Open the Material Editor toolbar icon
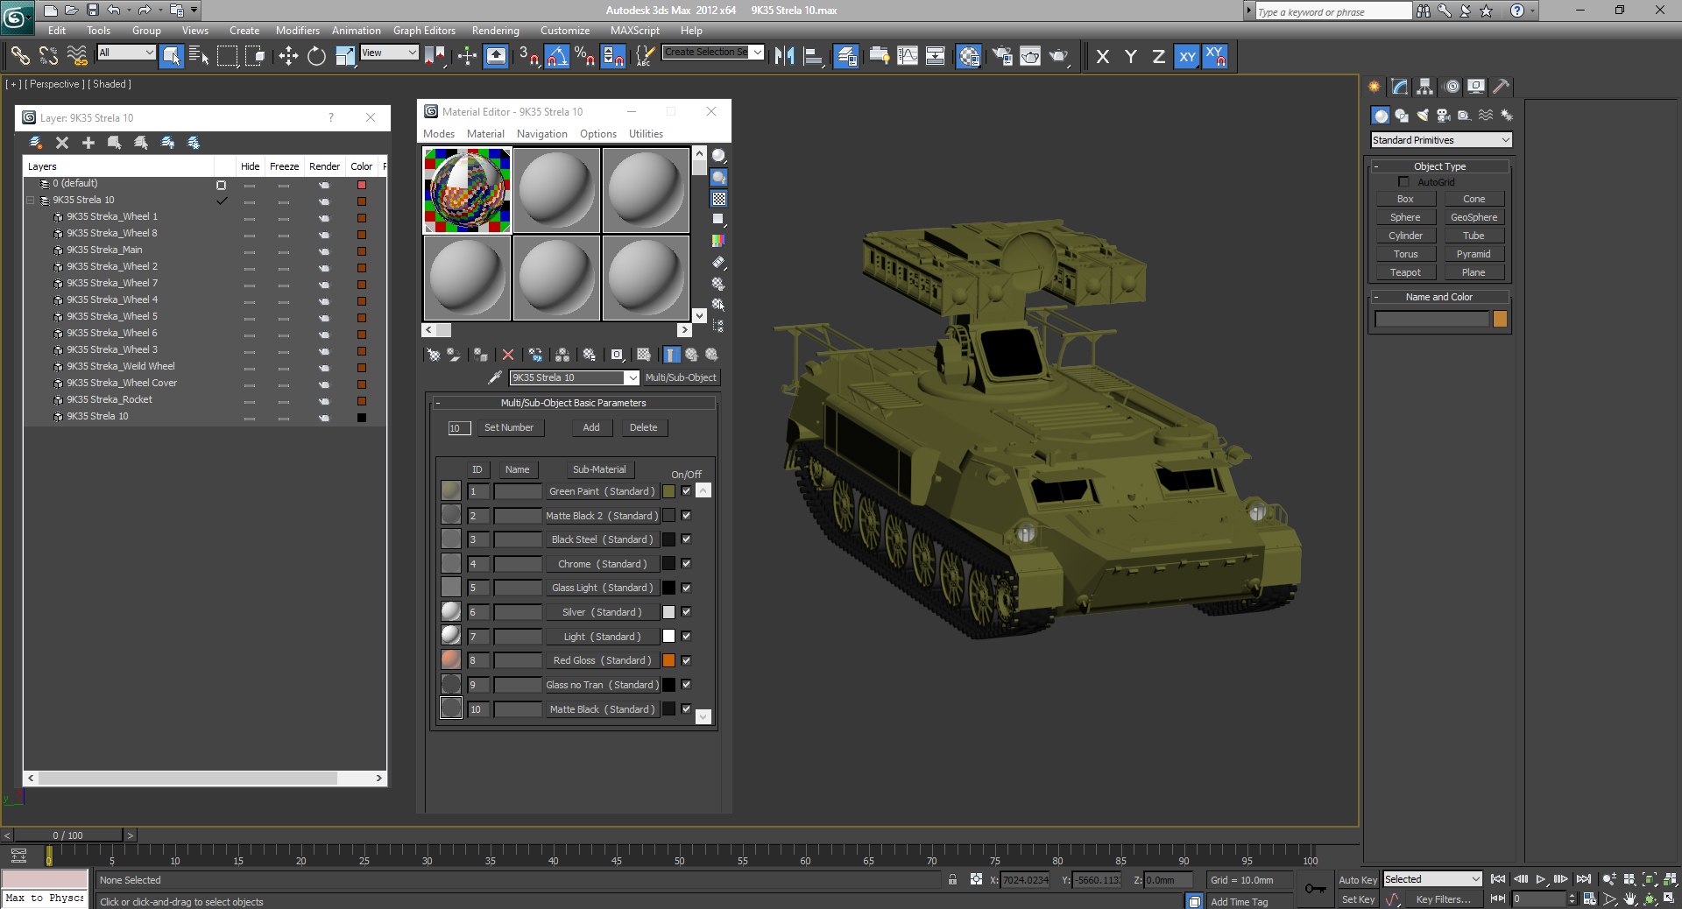Image resolution: width=1682 pixels, height=909 pixels. coord(969,56)
